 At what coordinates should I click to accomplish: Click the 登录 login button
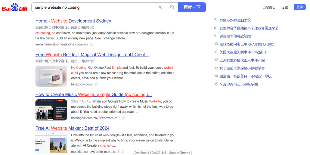tap(300, 7)
